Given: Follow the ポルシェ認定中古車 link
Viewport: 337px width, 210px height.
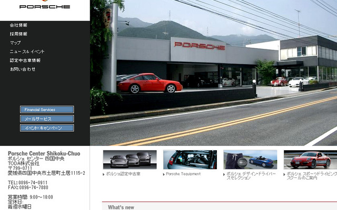Looking at the screenshot, I should [123, 174].
